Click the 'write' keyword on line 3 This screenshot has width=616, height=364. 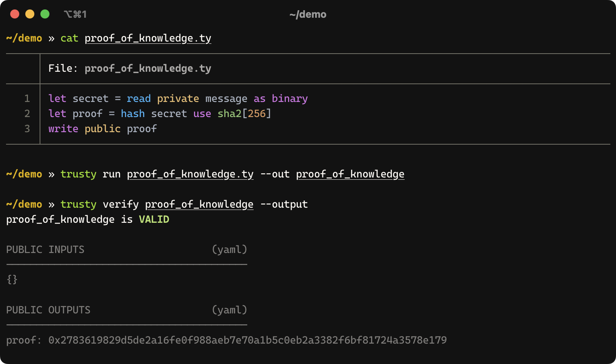pyautogui.click(x=63, y=129)
